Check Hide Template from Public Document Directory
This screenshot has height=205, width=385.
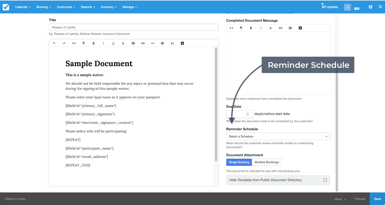click(x=325, y=180)
